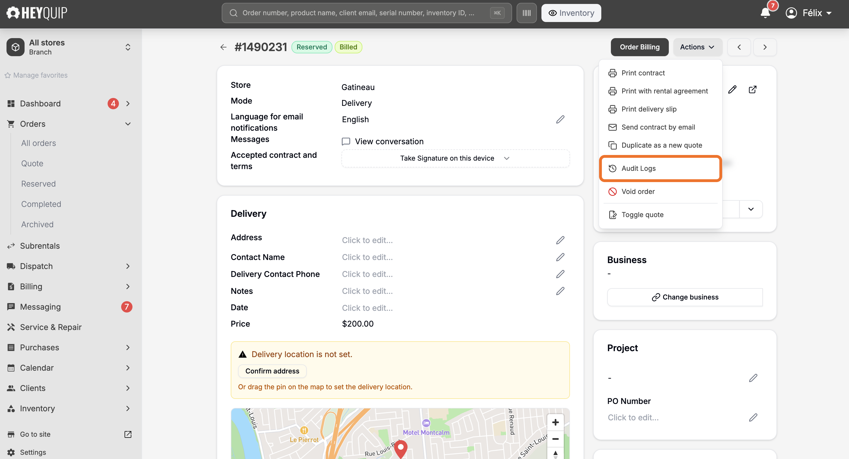Choose Audit Logs from the menu

tap(660, 168)
